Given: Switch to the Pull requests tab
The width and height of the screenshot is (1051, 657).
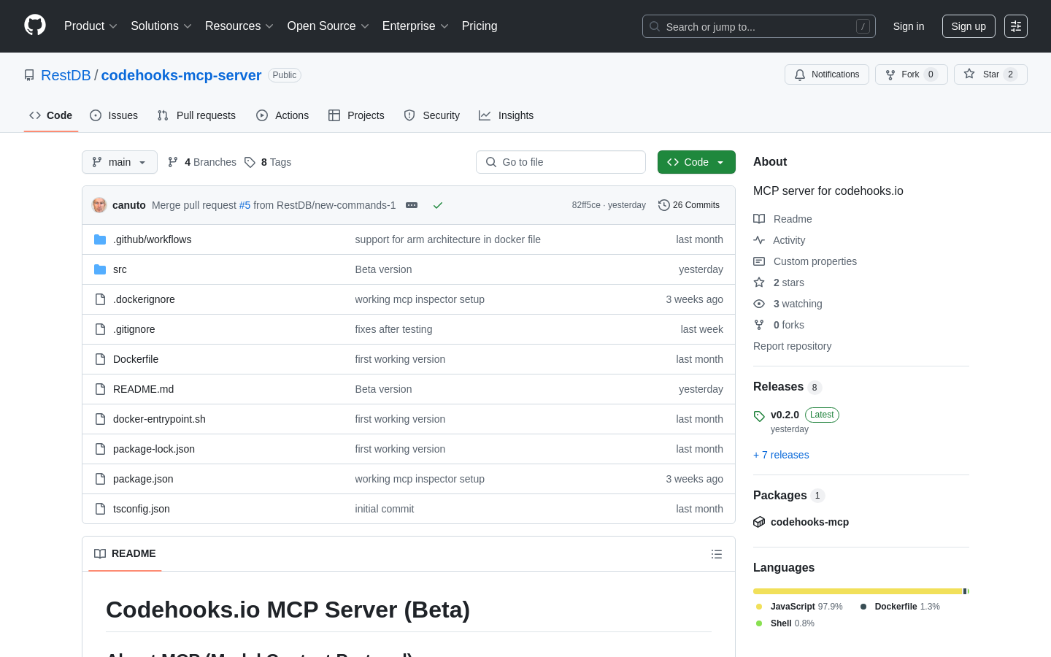Looking at the screenshot, I should click(x=196, y=115).
